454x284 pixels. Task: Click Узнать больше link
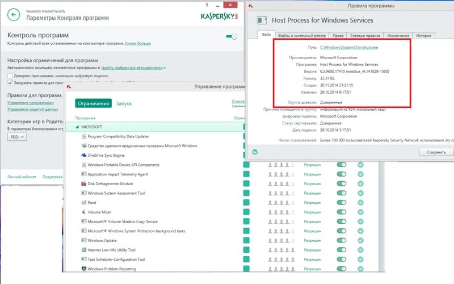click(x=137, y=44)
